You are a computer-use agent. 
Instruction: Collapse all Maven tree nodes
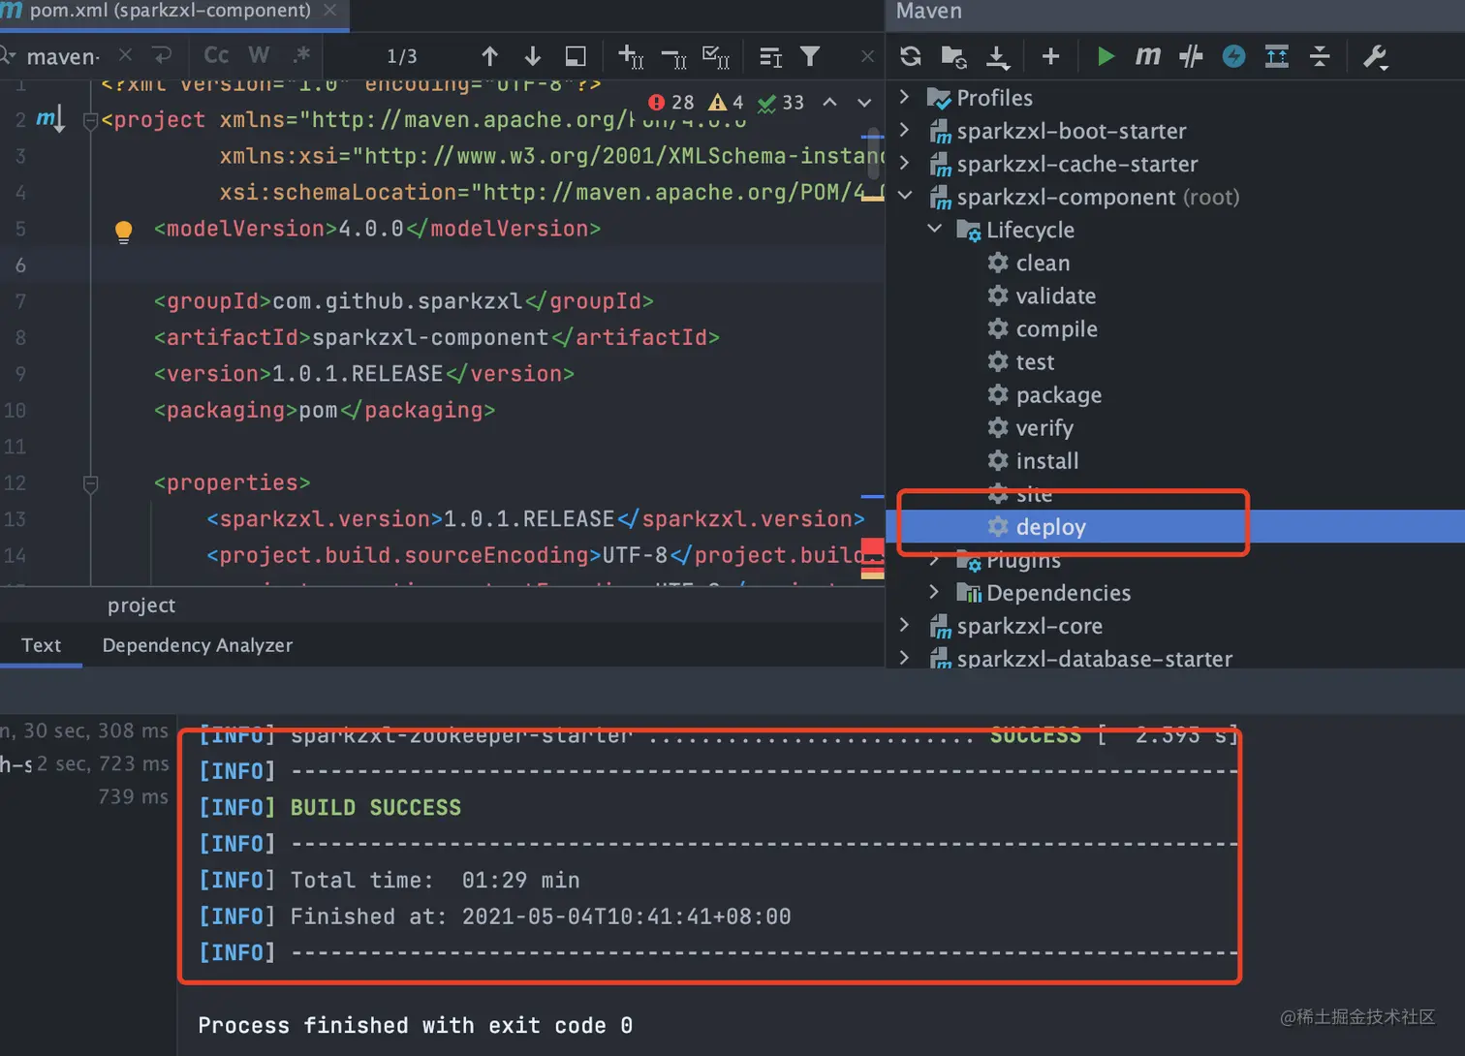1320,56
